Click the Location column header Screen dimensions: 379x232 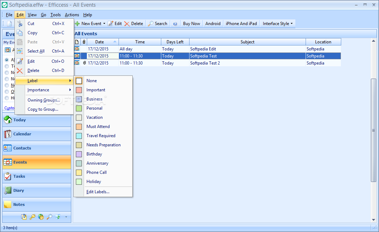tap(323, 42)
